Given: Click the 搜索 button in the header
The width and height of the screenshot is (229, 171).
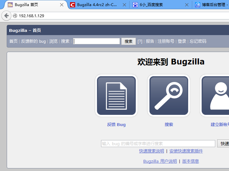Looking at the screenshot, I should pos(129,41).
